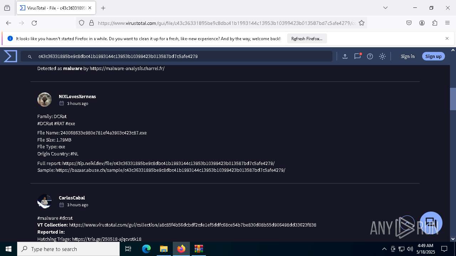Open the extensions puzzle icon
This screenshot has width=456, height=256.
435,23
